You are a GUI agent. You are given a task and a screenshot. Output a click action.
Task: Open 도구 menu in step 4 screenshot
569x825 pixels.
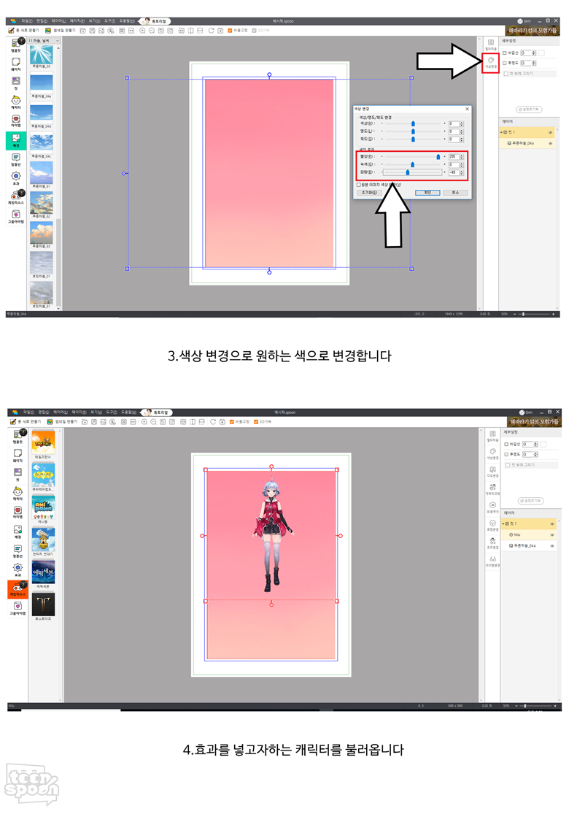click(112, 412)
